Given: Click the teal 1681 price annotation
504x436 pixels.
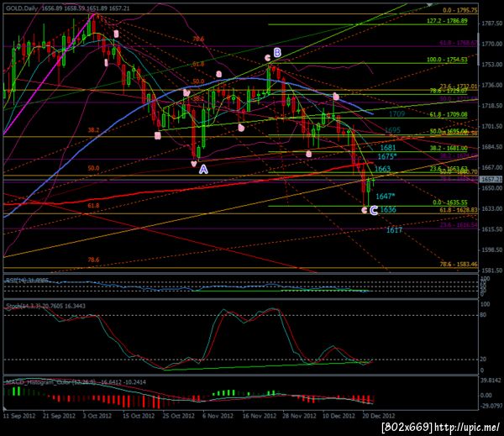Looking at the screenshot, I should coord(388,148).
